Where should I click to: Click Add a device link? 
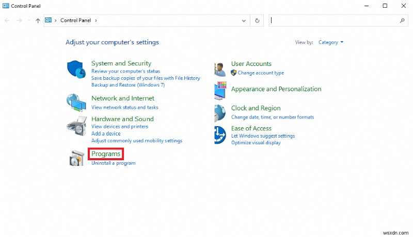click(x=106, y=133)
